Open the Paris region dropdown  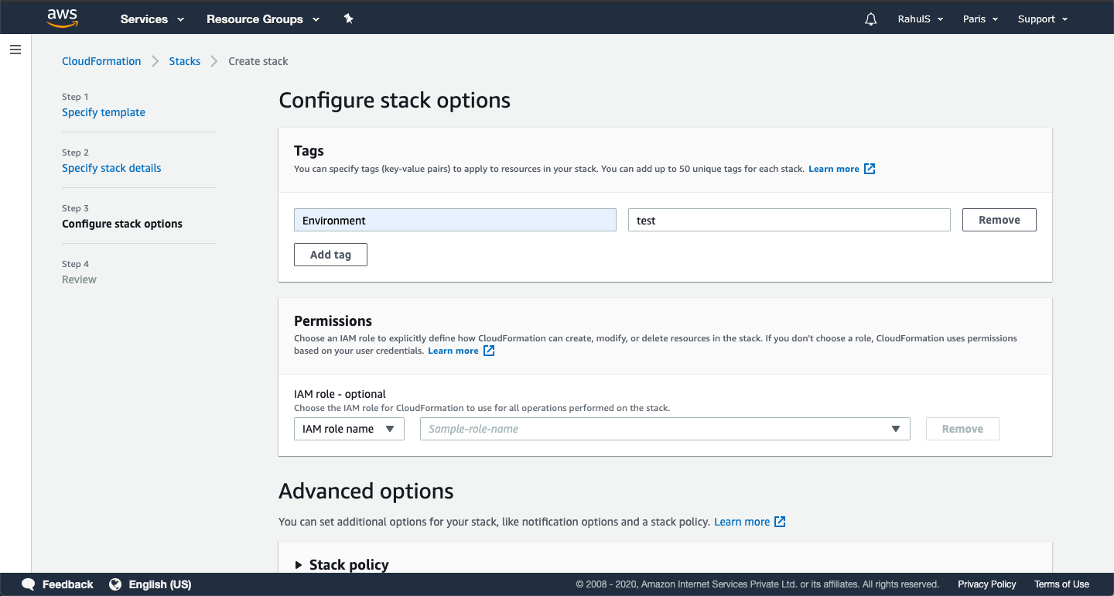pos(980,19)
